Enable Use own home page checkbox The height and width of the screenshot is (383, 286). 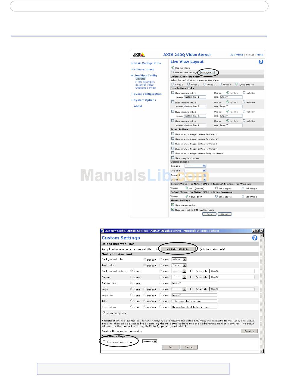point(104,342)
